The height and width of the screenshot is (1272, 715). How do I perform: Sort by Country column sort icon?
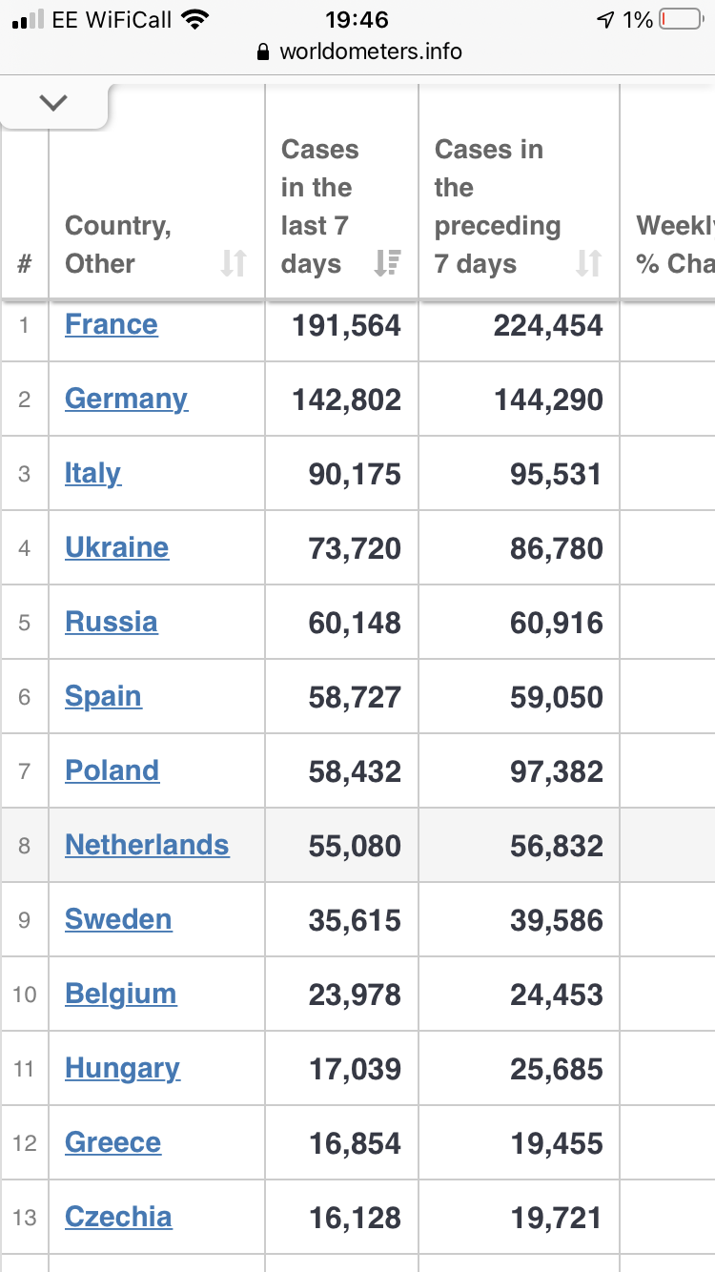(x=234, y=263)
